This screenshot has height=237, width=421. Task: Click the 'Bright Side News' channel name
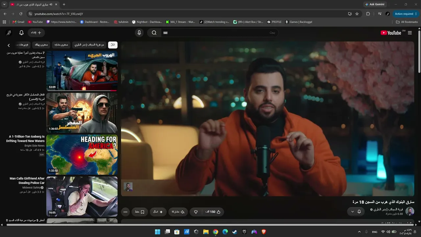pos(35,145)
